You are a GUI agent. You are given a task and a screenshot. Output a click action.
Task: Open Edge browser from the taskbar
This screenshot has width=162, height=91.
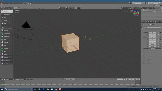44,89
